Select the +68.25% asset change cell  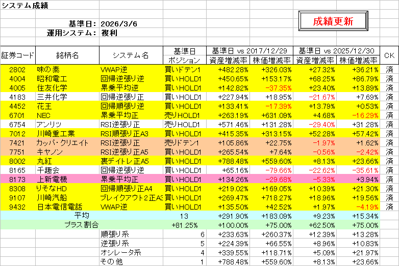[x=315, y=79]
